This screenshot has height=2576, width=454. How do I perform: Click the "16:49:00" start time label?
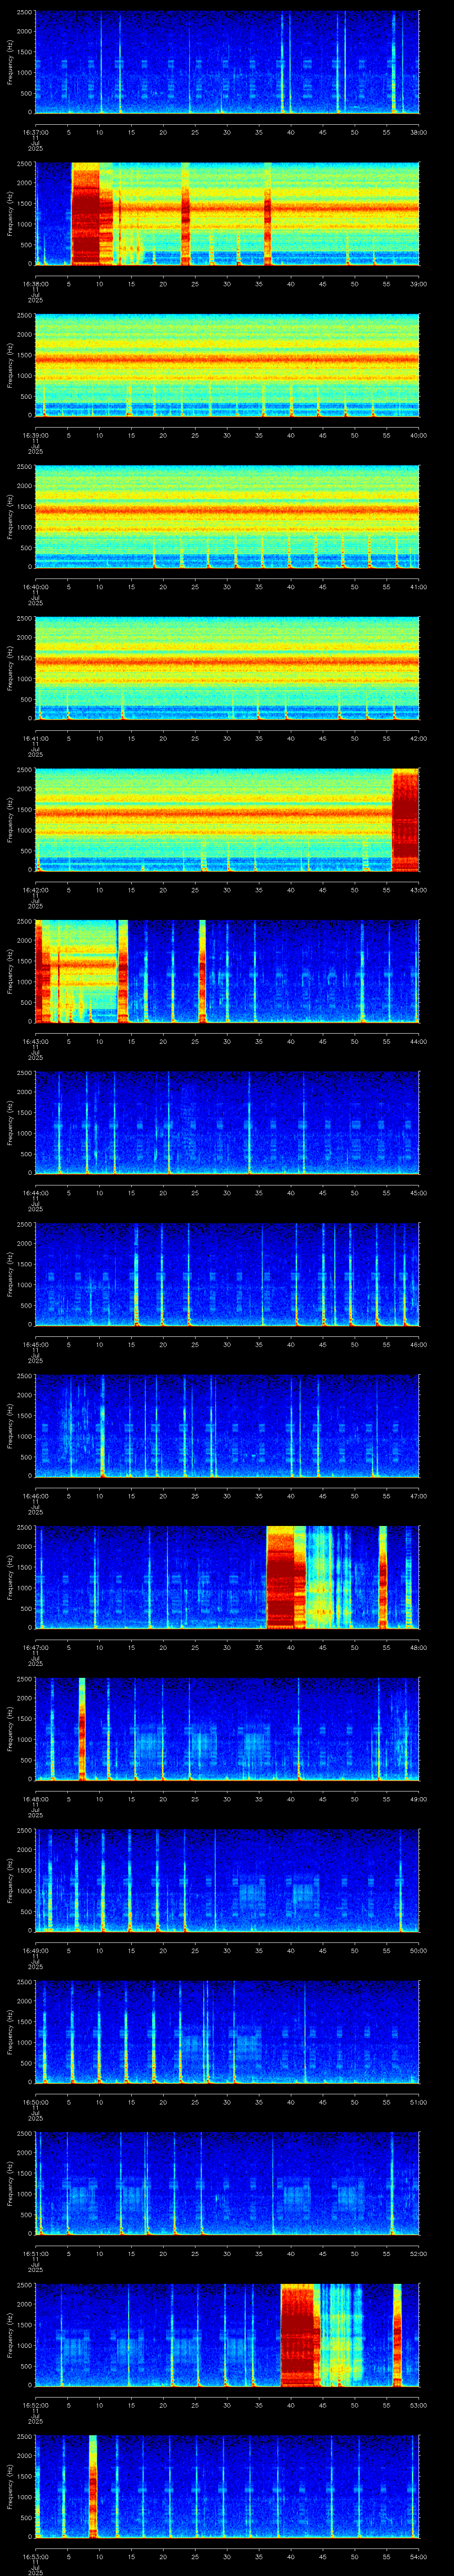pyautogui.click(x=35, y=1950)
